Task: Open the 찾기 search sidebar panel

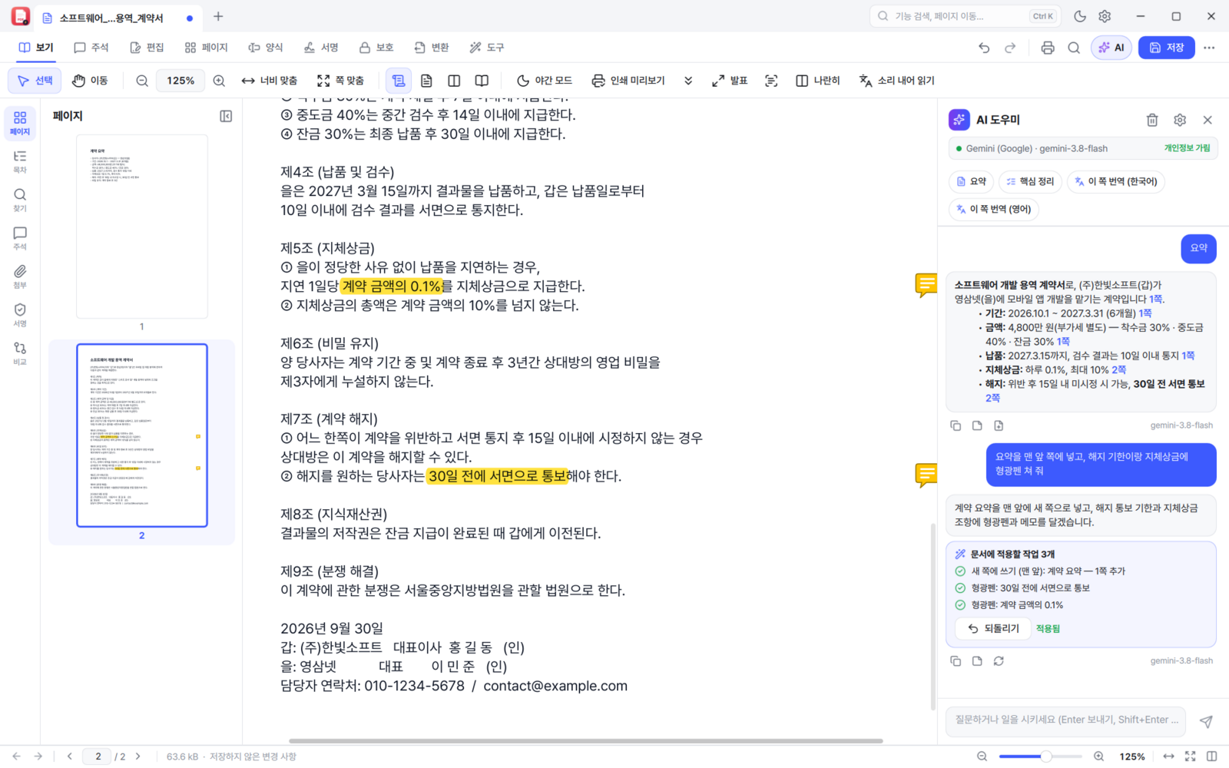Action: pos(20,200)
